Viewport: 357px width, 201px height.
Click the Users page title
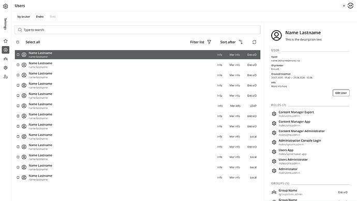(20, 6)
